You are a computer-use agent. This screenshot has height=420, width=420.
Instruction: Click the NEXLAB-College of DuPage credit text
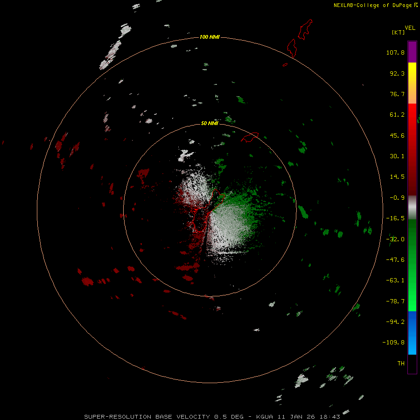pos(376,5)
